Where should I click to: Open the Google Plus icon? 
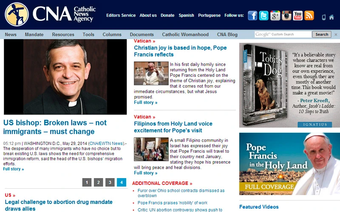(275, 16)
